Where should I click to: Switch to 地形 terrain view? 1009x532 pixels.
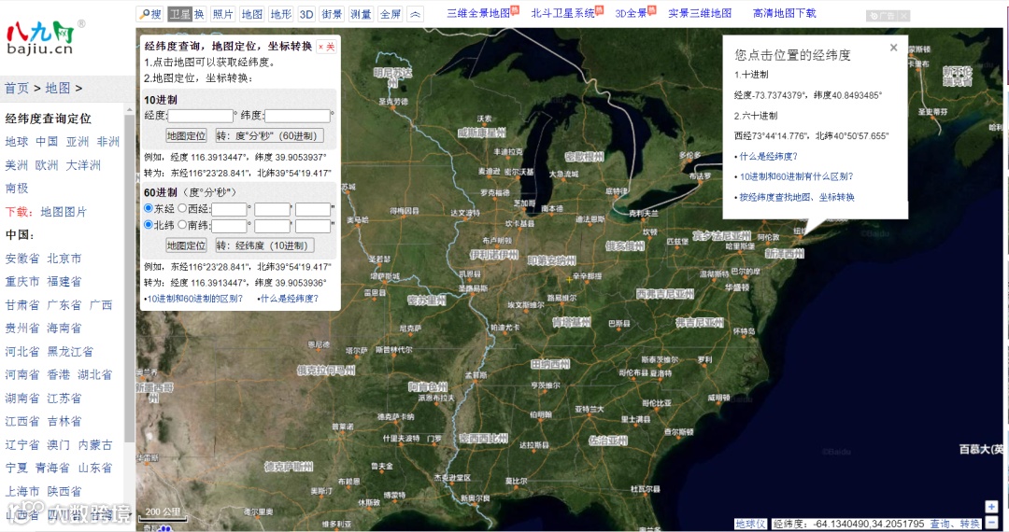tap(280, 13)
